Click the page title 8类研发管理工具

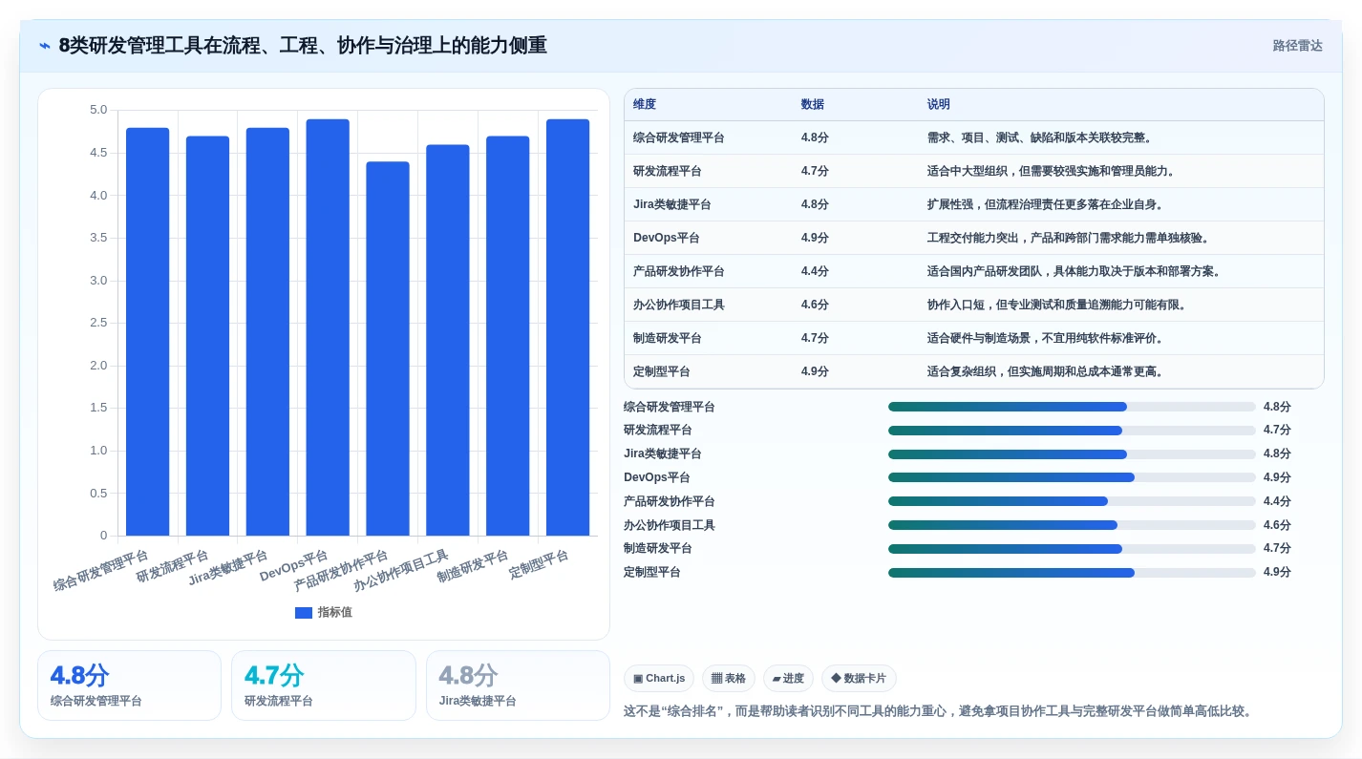pos(303,46)
